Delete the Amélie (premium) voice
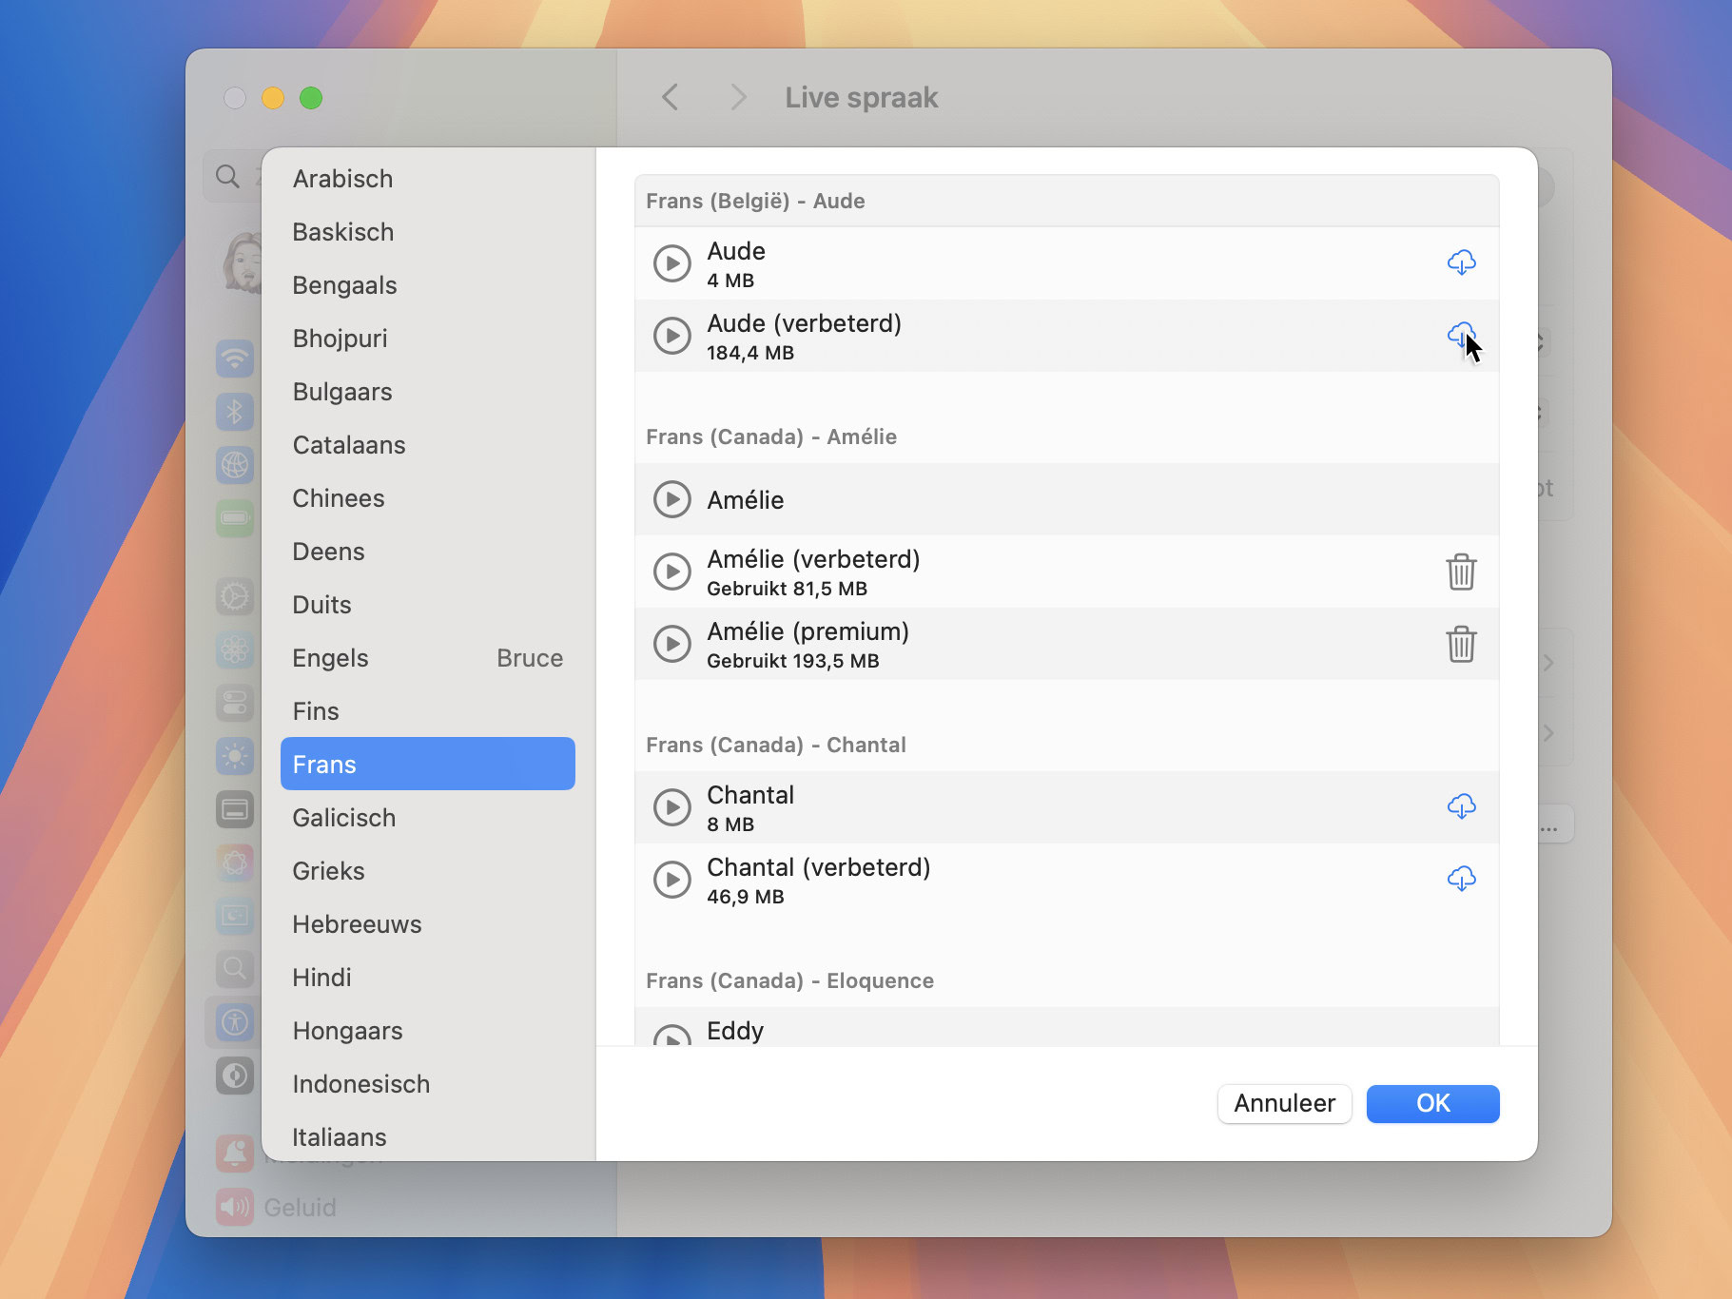1732x1299 pixels. click(1461, 645)
